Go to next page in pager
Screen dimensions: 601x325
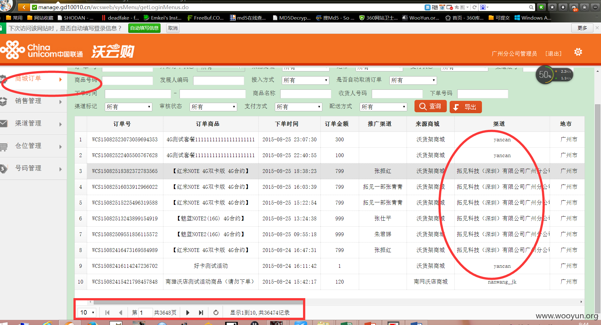click(187, 313)
